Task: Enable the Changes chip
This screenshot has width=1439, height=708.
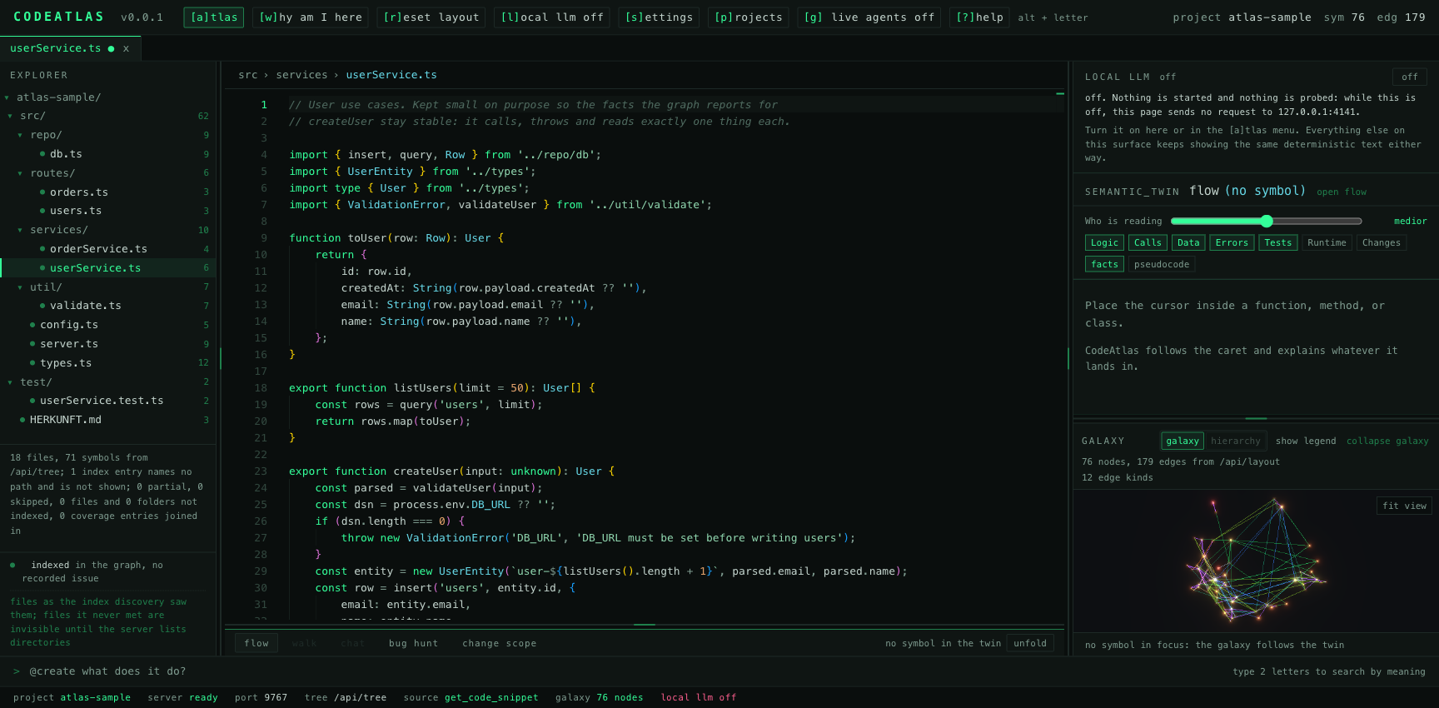Action: click(x=1382, y=243)
